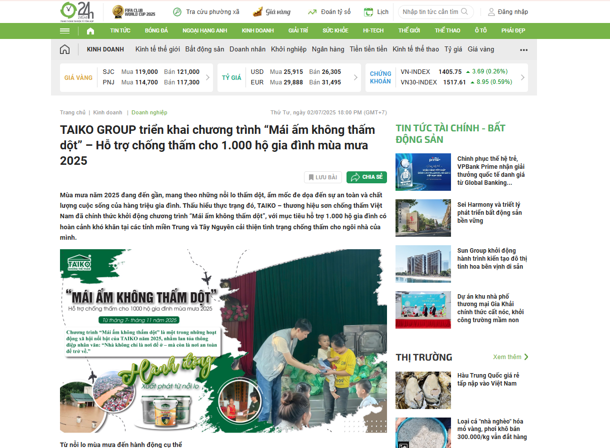Open VPBank Prime award article thumbnail
The width and height of the screenshot is (610, 448).
423,172
